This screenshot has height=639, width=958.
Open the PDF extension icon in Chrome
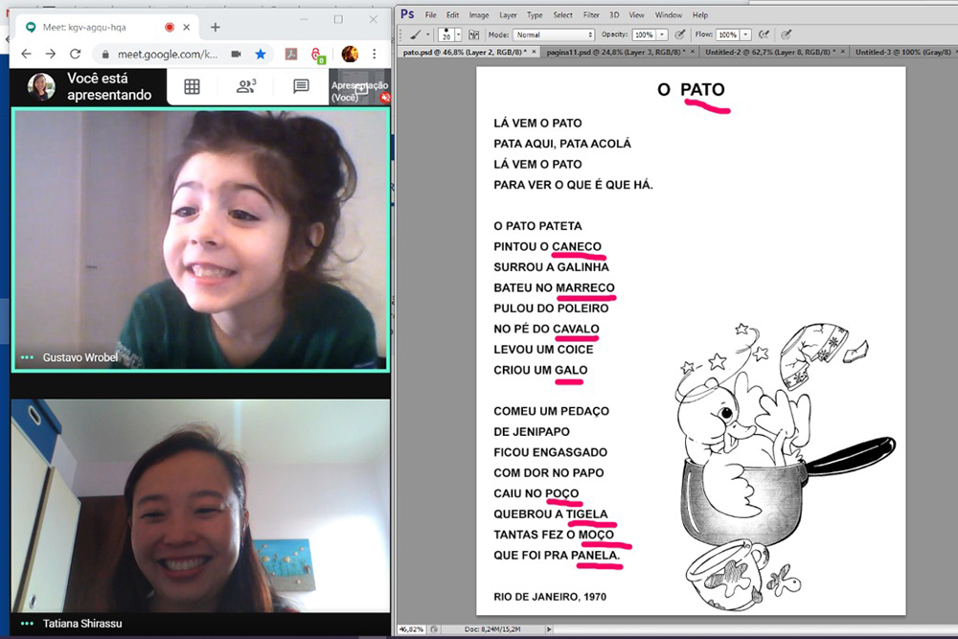[291, 55]
